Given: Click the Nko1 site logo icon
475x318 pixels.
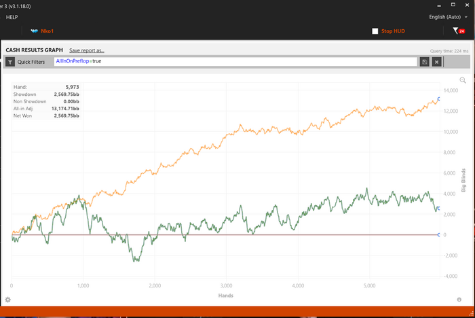Looking at the screenshot, I should 34,31.
